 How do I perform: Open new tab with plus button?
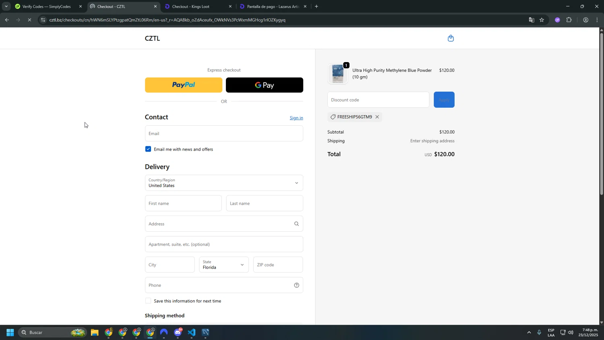pos(316,6)
